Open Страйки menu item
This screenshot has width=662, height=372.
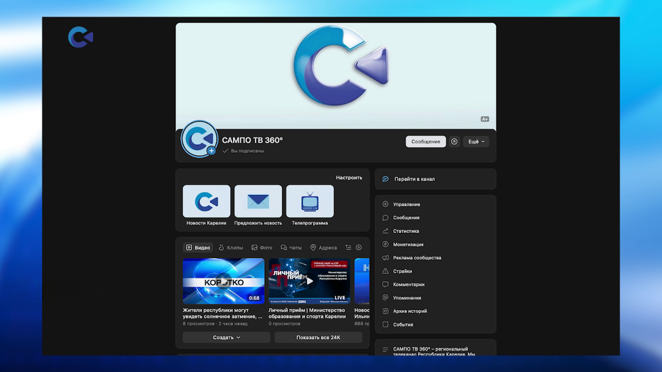coord(436,271)
